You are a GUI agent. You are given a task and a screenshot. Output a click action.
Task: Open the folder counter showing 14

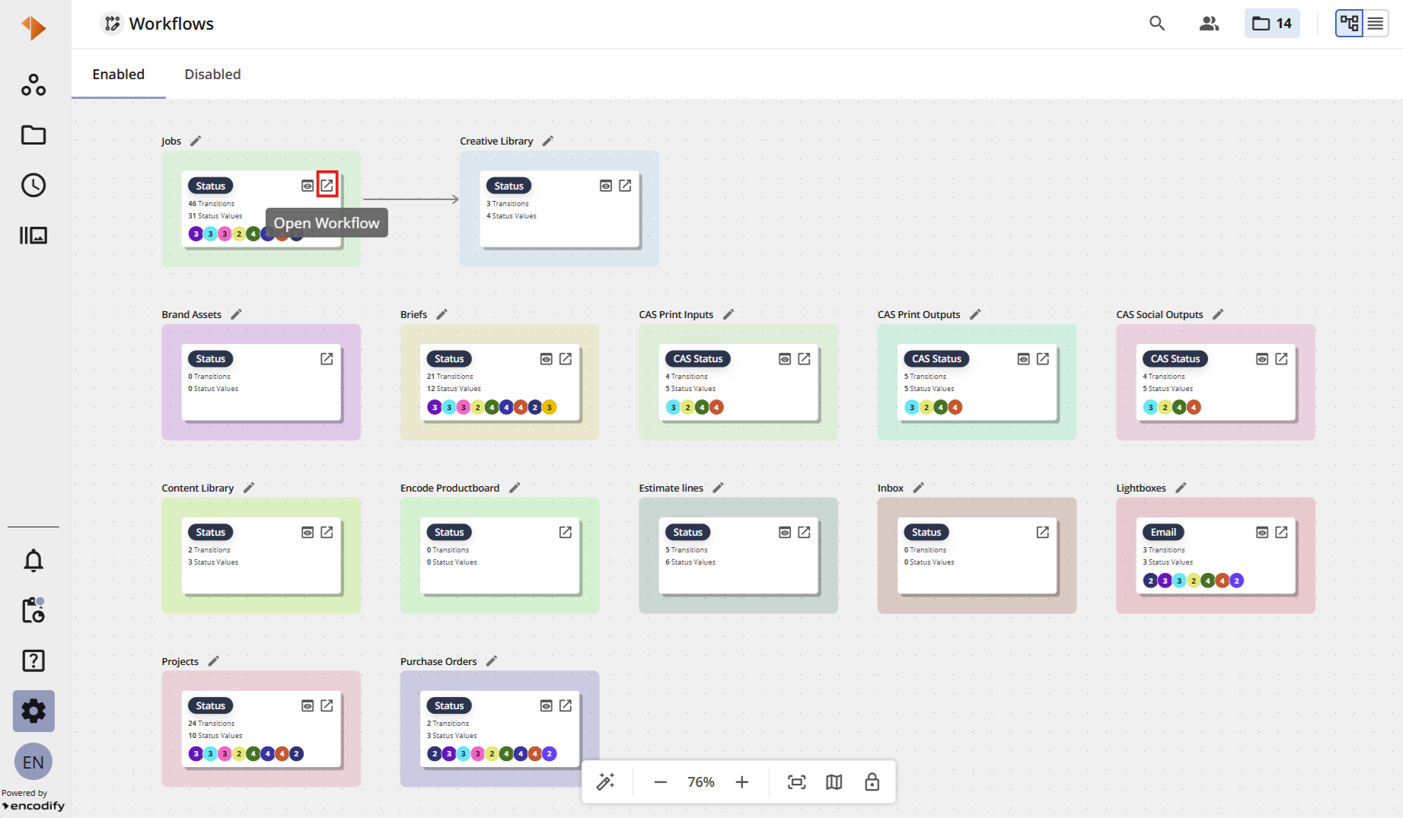pyautogui.click(x=1272, y=24)
